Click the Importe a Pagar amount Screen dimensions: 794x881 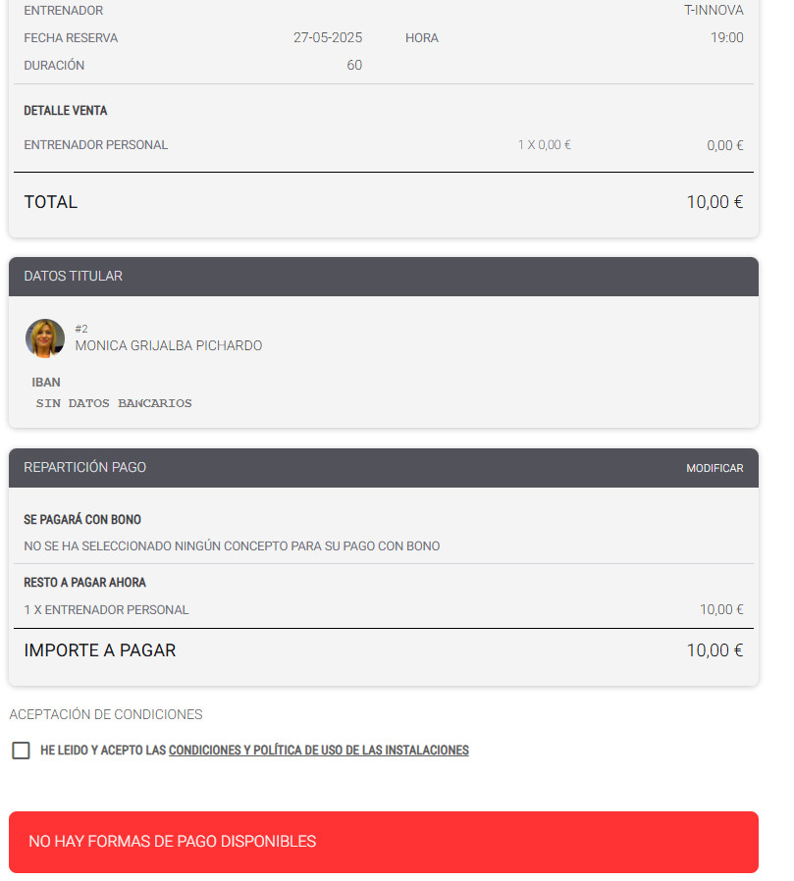(x=715, y=650)
